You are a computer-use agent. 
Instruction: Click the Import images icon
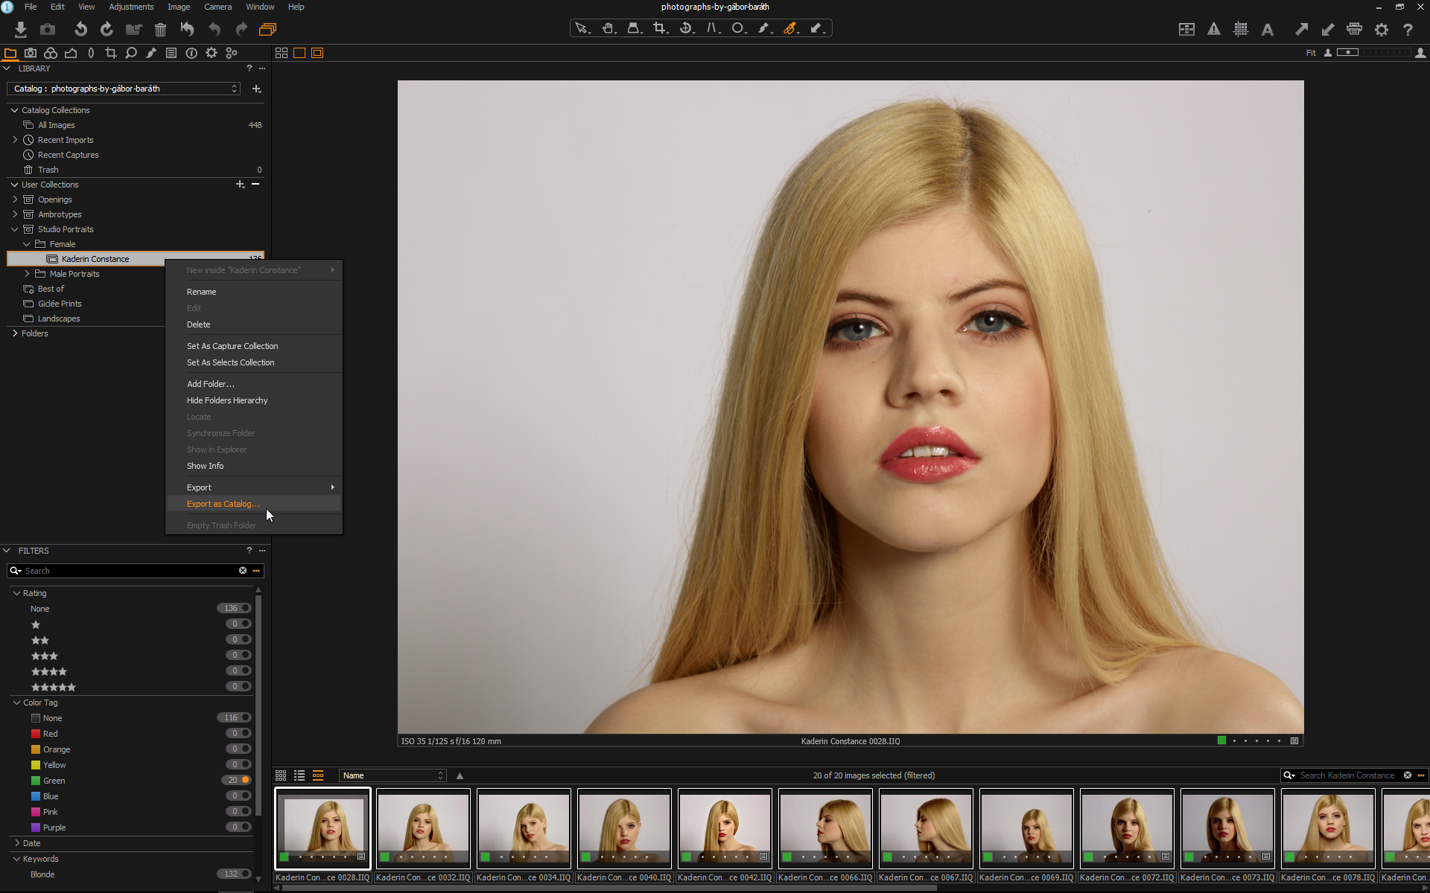click(x=21, y=29)
